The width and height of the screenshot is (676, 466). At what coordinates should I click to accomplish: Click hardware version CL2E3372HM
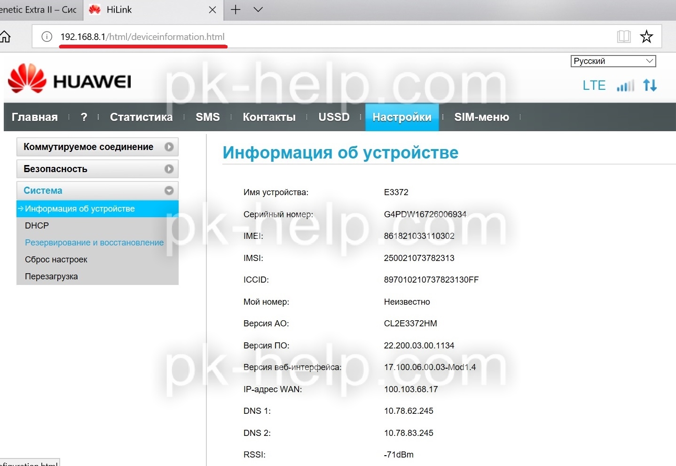pos(410,324)
